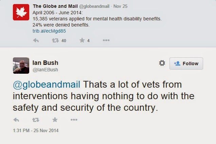
Task: Follow Ian Bush
Action: [x=186, y=64]
